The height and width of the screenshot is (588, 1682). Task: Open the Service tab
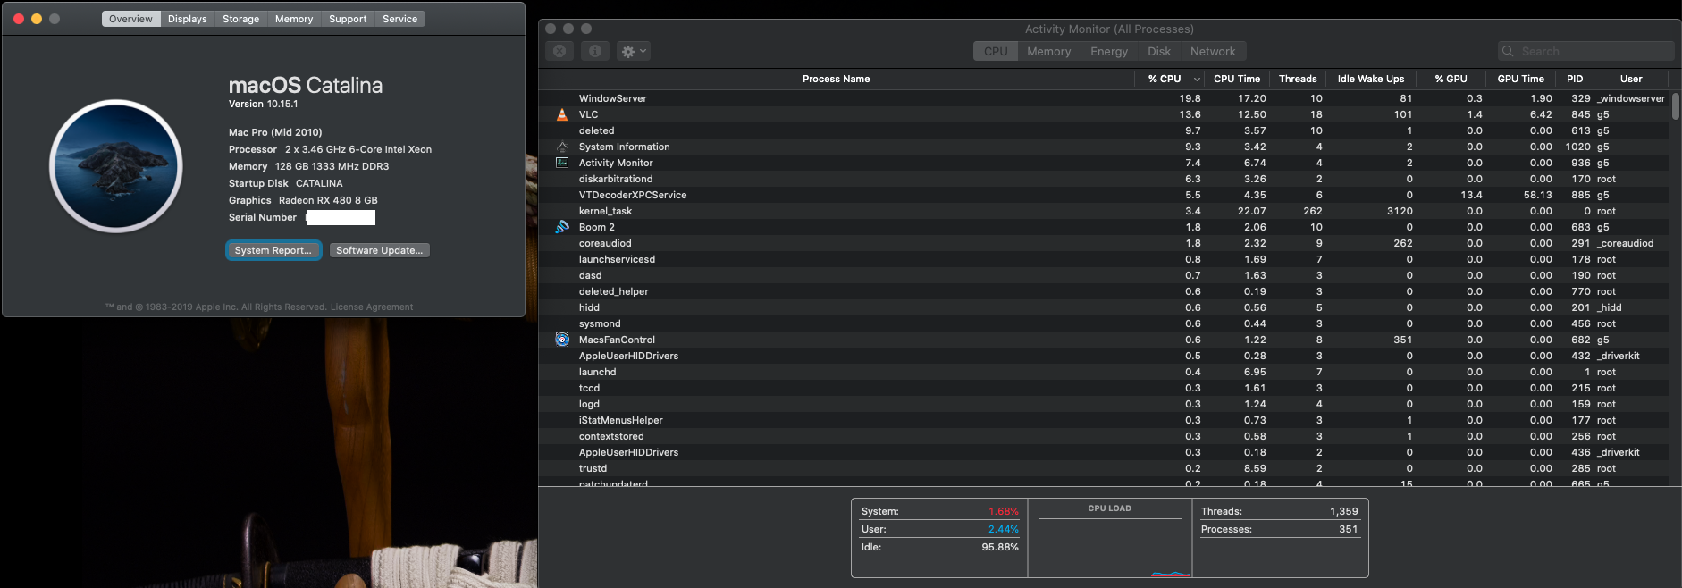coord(400,19)
